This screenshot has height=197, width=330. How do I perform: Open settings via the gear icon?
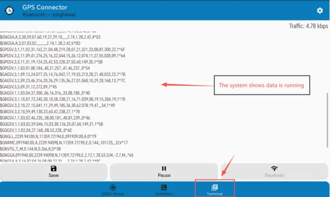320,10
